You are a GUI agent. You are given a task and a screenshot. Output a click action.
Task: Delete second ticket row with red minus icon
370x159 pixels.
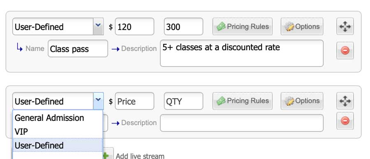pyautogui.click(x=345, y=121)
